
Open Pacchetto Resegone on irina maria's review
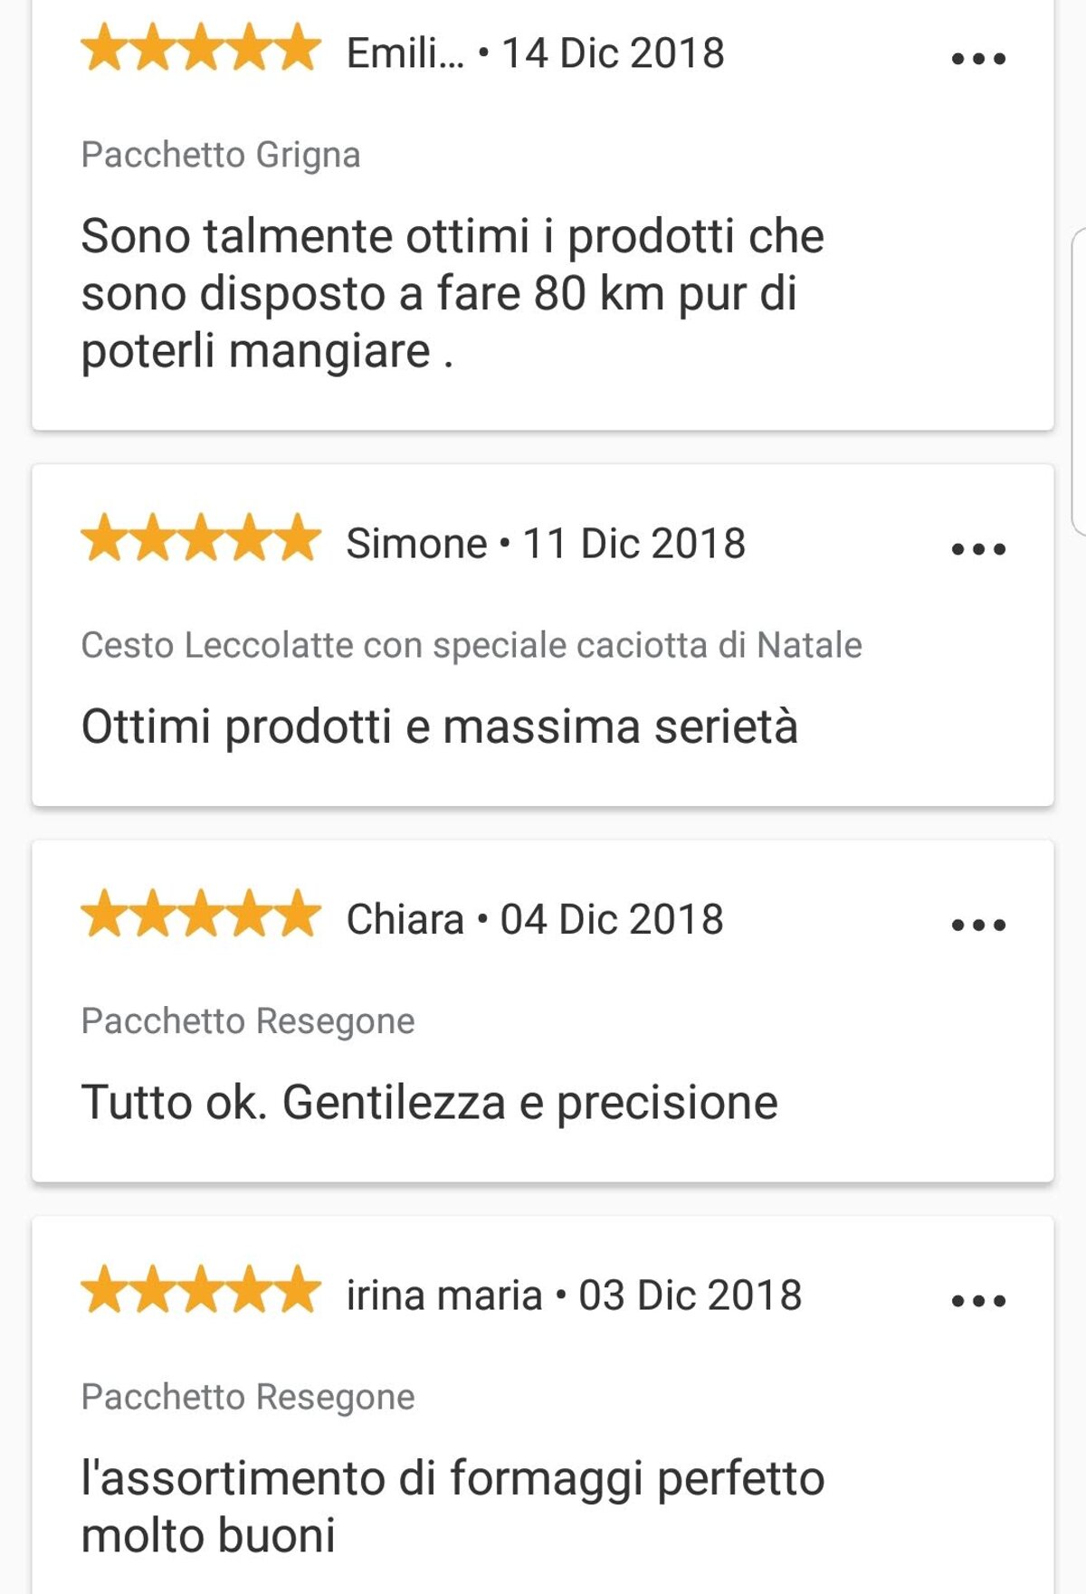[x=248, y=1397]
